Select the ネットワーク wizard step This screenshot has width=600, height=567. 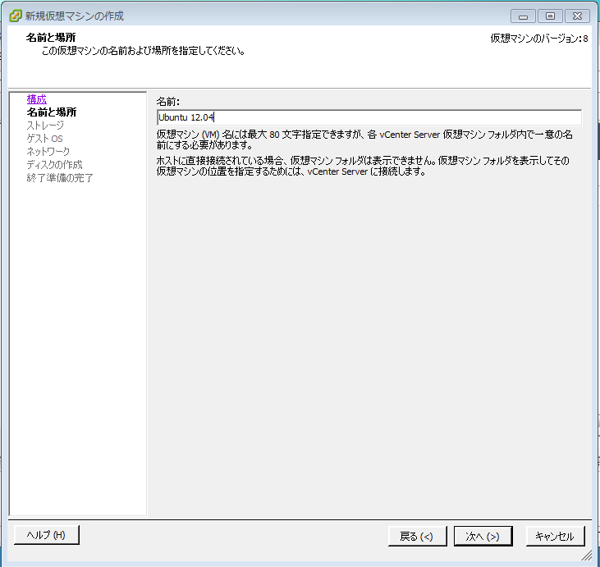[x=48, y=152]
